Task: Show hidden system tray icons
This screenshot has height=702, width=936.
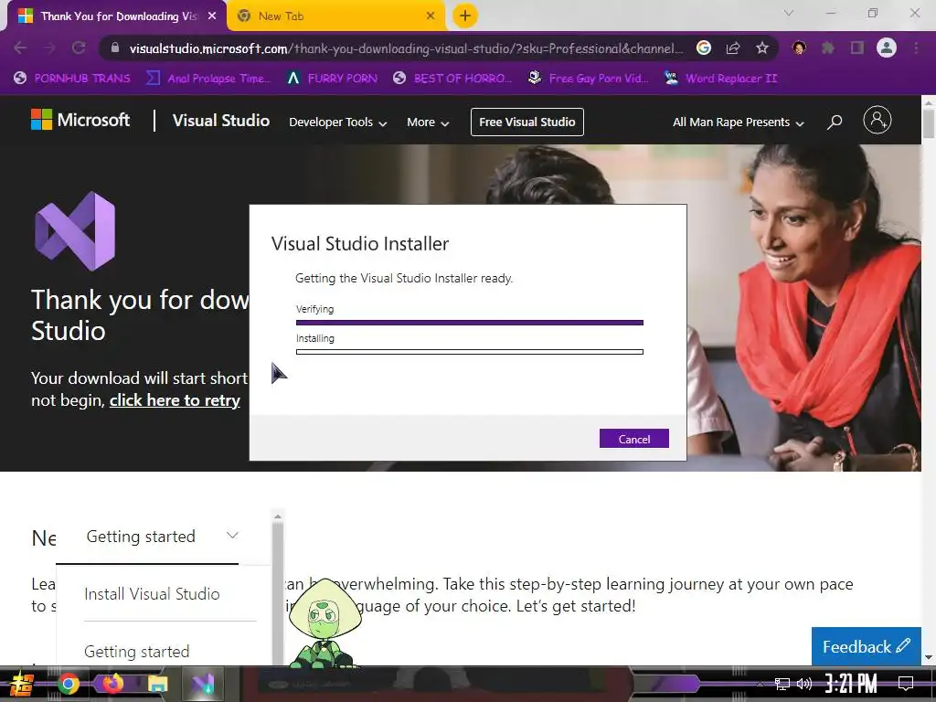Action: [x=760, y=684]
